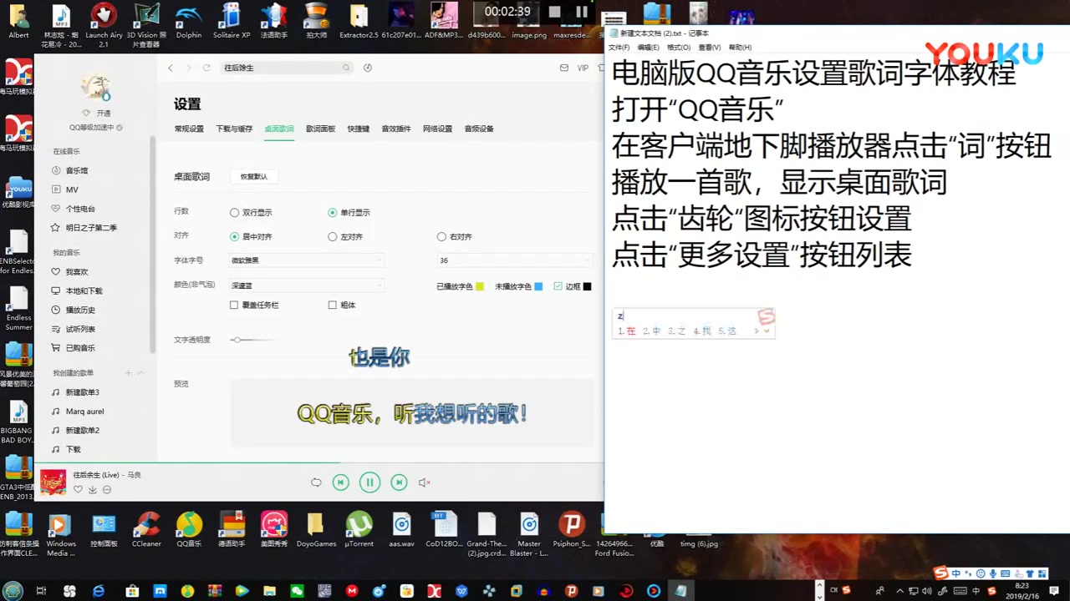The height and width of the screenshot is (601, 1070).
Task: Open 个性电台 in the sidebar
Action: pyautogui.click(x=80, y=209)
